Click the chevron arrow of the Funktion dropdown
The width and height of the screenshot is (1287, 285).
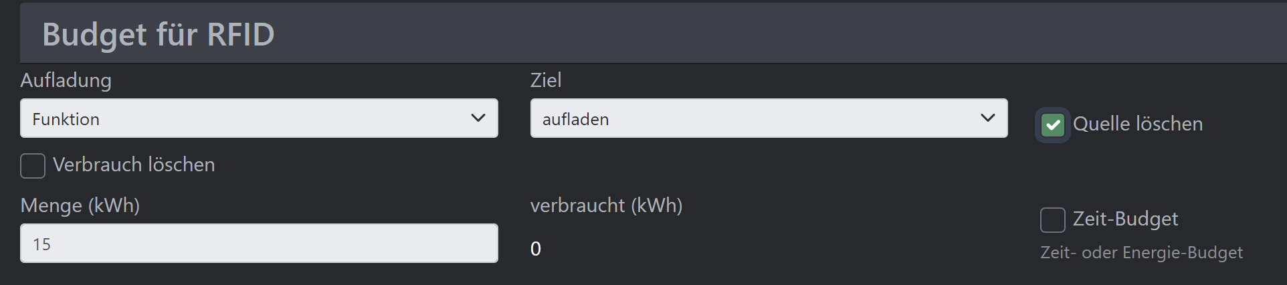pos(478,118)
